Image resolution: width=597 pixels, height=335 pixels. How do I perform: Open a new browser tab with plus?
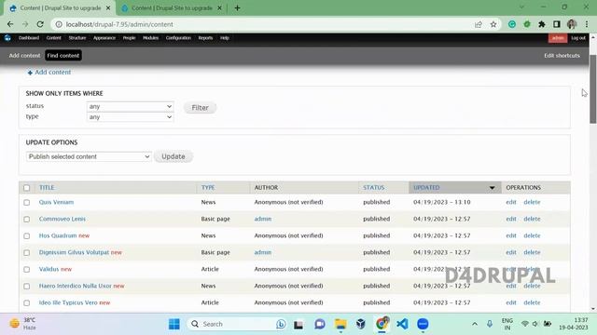[237, 8]
